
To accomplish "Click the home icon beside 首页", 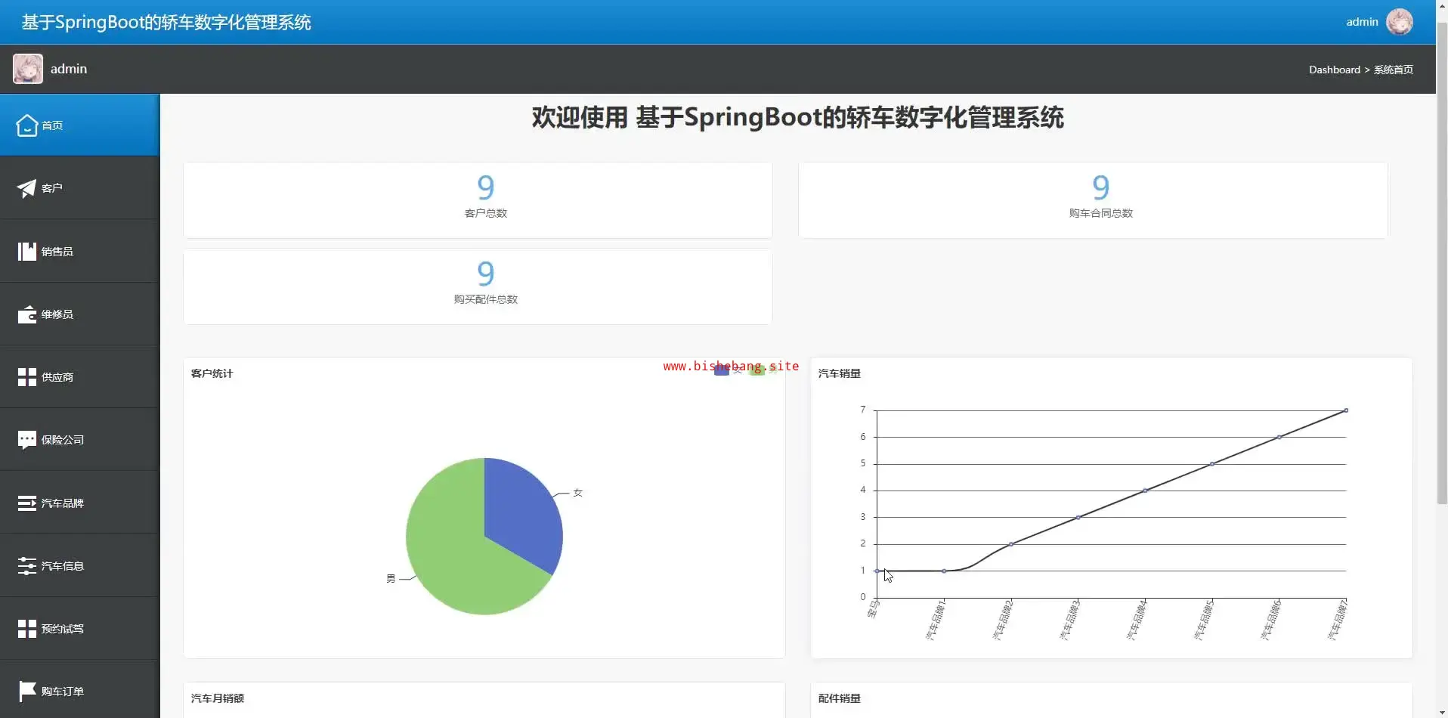I will [x=27, y=125].
